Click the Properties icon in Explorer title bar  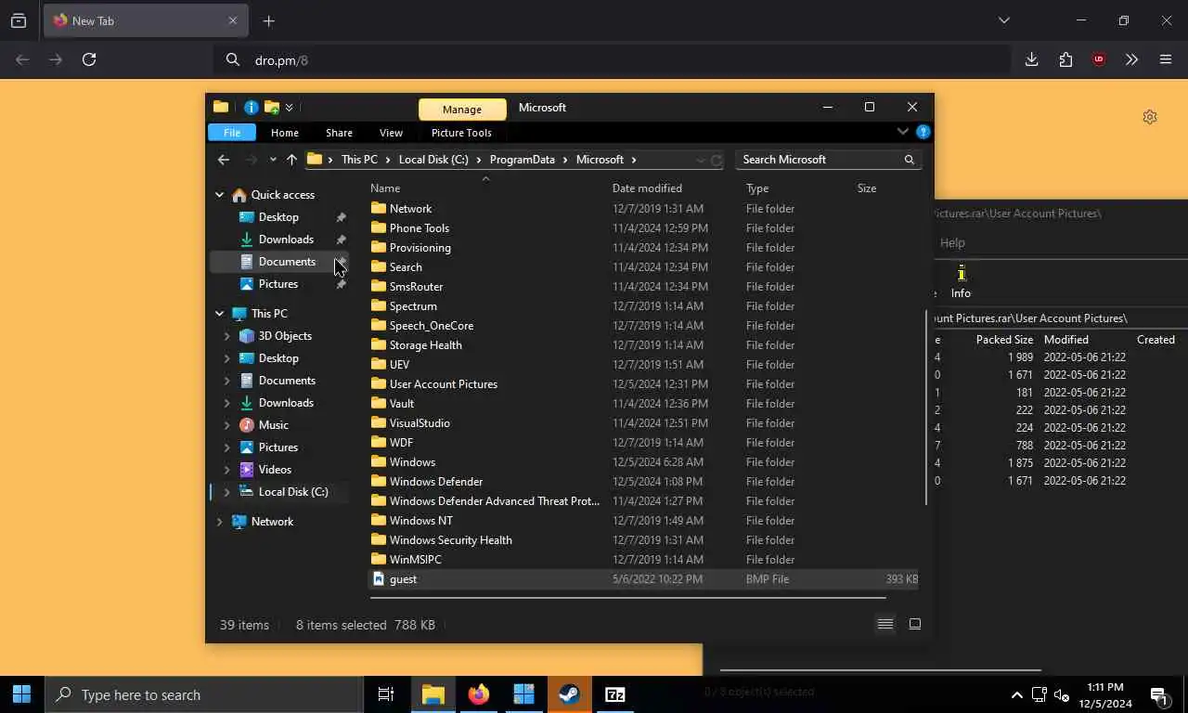(251, 108)
